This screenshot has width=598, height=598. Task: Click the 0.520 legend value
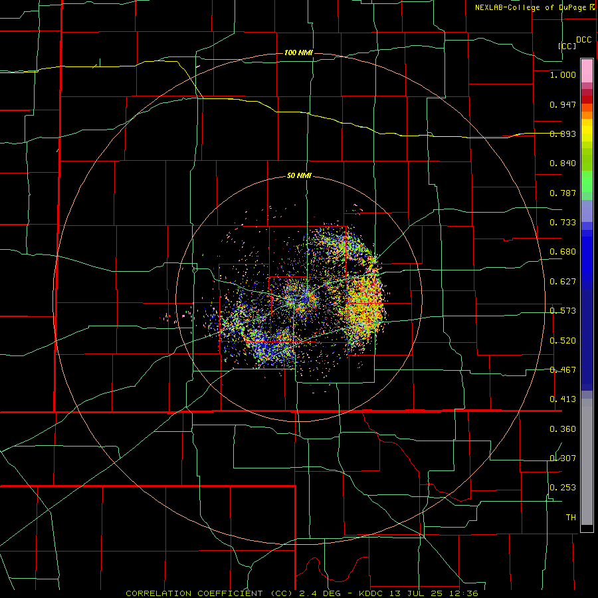coord(563,341)
